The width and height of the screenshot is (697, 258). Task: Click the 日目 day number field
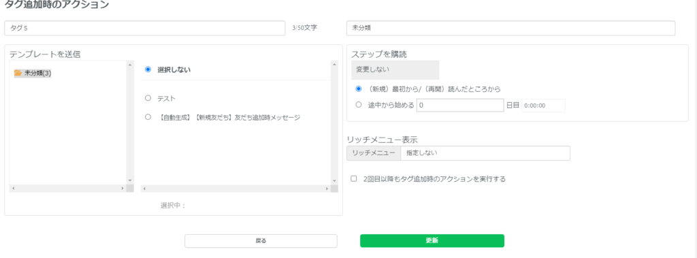click(460, 106)
